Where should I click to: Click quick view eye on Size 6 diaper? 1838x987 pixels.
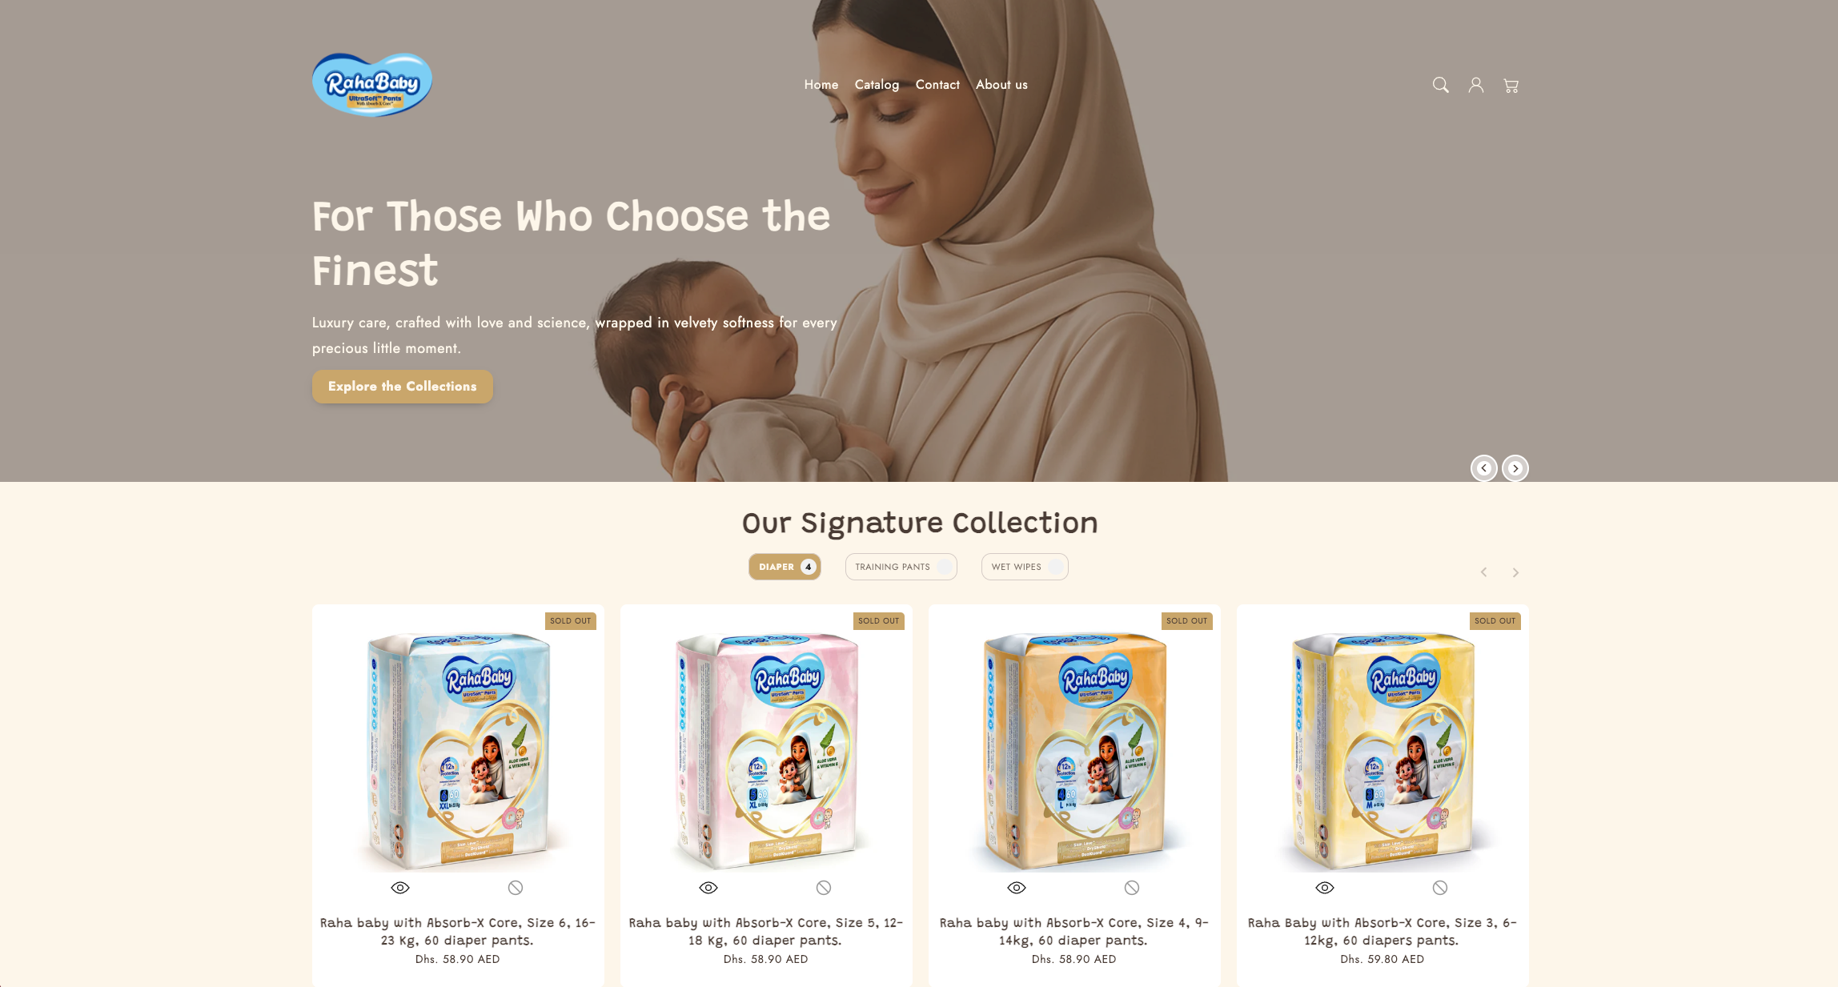400,887
